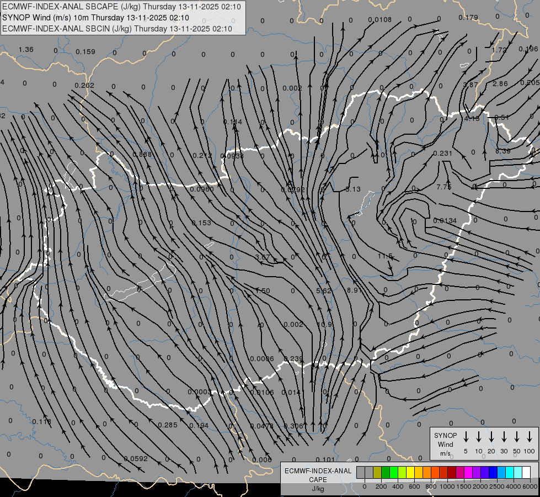Click the map value 0.194
The height and width of the screenshot is (497, 540).
pyautogui.click(x=199, y=426)
